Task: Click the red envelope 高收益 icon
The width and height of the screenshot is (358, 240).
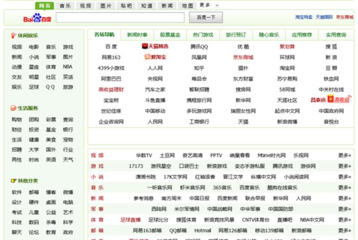Action: click(330, 99)
